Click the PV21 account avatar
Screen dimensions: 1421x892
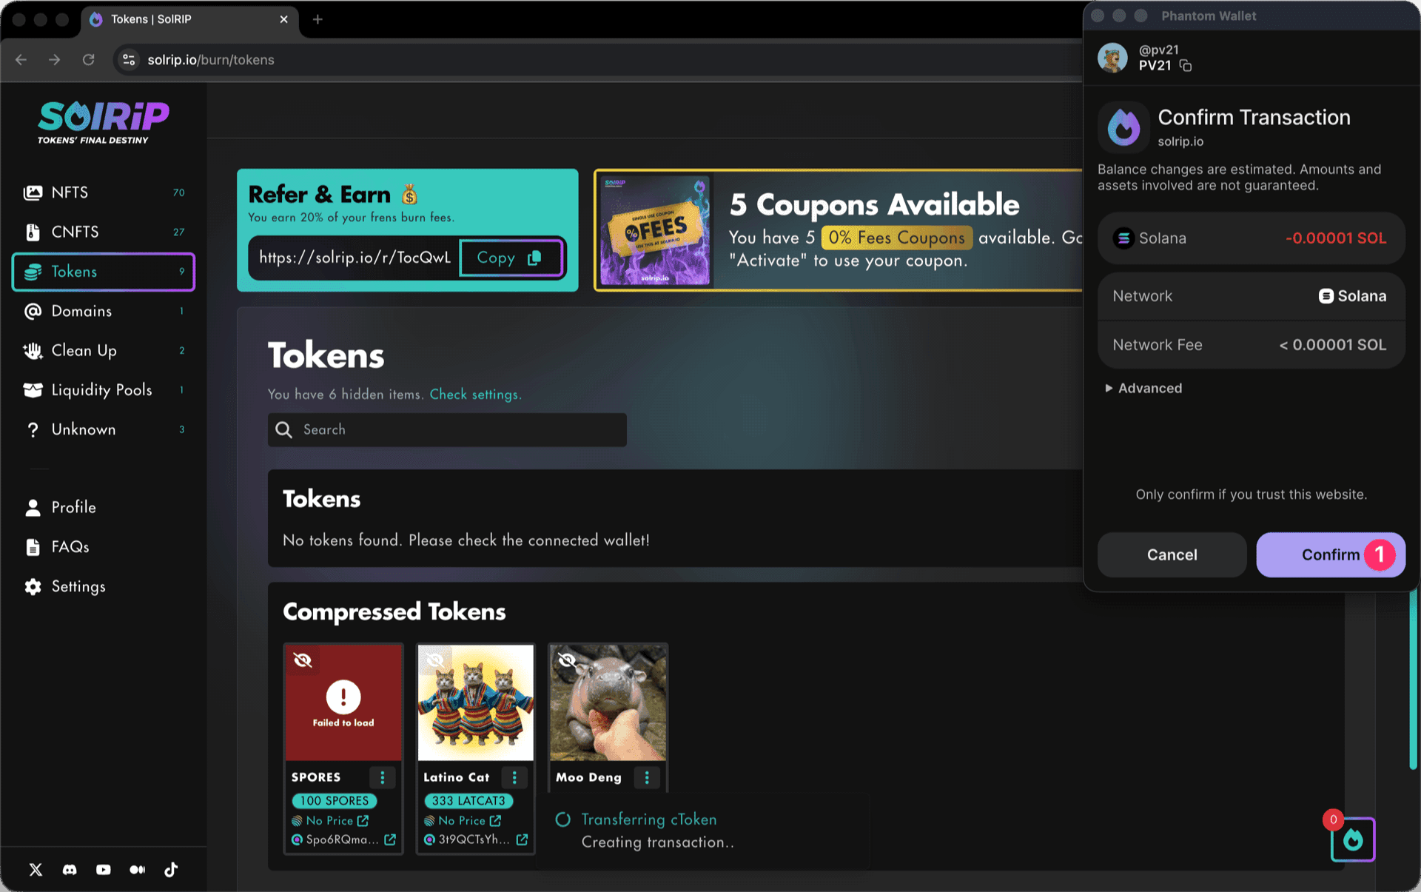[1112, 58]
